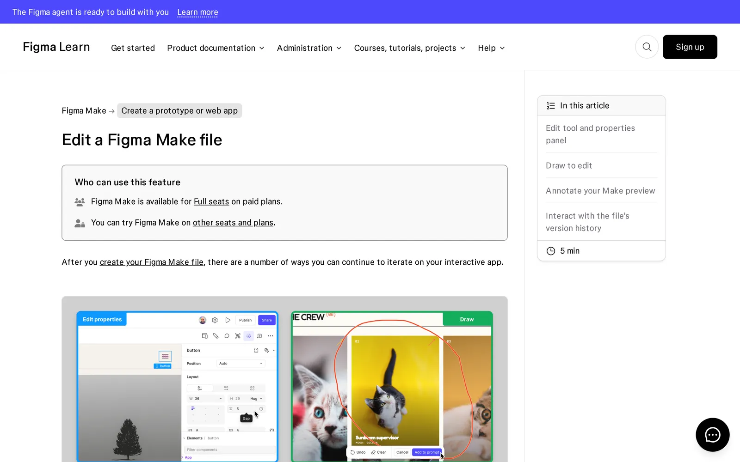Click Undo in the Draw image toolbar

358,452
